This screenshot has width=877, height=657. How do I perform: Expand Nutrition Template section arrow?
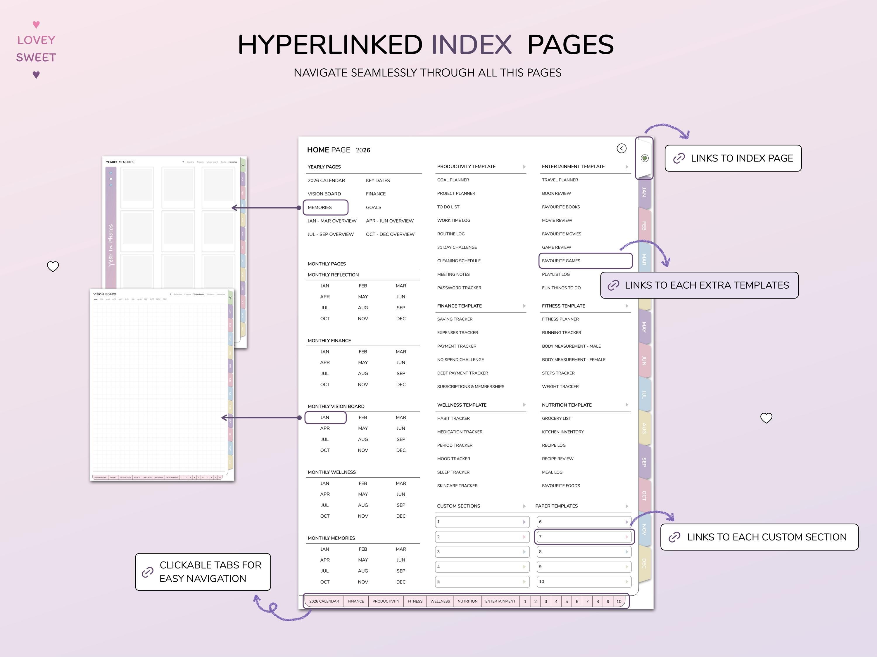tap(627, 405)
